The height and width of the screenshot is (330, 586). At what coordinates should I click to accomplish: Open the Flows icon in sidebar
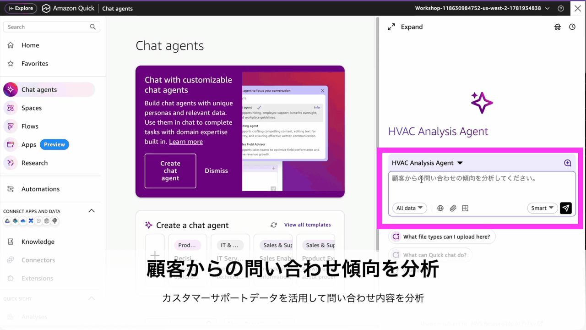click(x=11, y=126)
